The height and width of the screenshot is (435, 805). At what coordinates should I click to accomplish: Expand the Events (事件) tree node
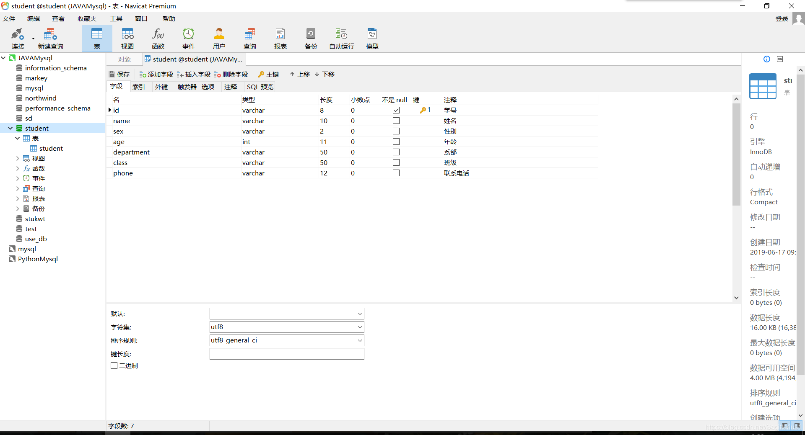click(x=17, y=178)
